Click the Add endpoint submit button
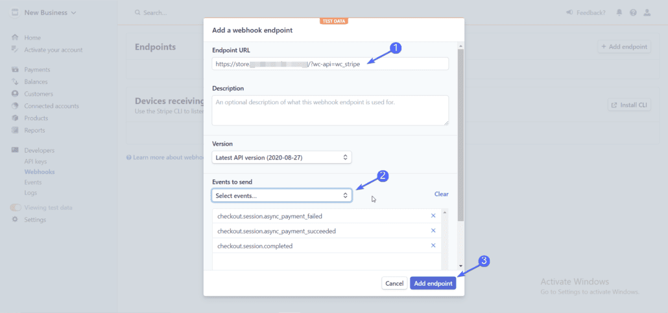668x313 pixels. 433,283
